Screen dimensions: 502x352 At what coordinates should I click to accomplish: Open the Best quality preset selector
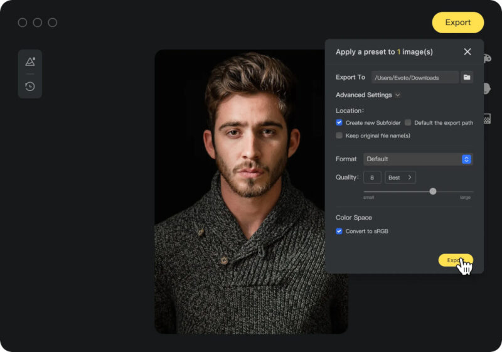pos(400,178)
